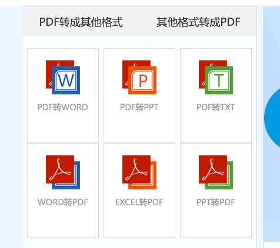Click the PDF to TXT icon
Viewport: 280px width, 248px height.
(x=216, y=77)
